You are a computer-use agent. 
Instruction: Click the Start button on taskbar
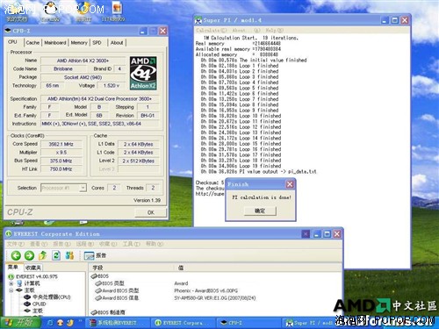[20, 323]
